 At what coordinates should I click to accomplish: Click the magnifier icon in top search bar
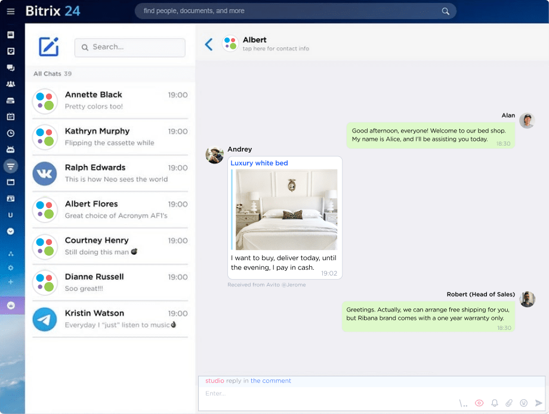click(445, 11)
